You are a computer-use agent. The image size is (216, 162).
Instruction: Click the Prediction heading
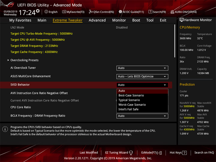coord(187,84)
